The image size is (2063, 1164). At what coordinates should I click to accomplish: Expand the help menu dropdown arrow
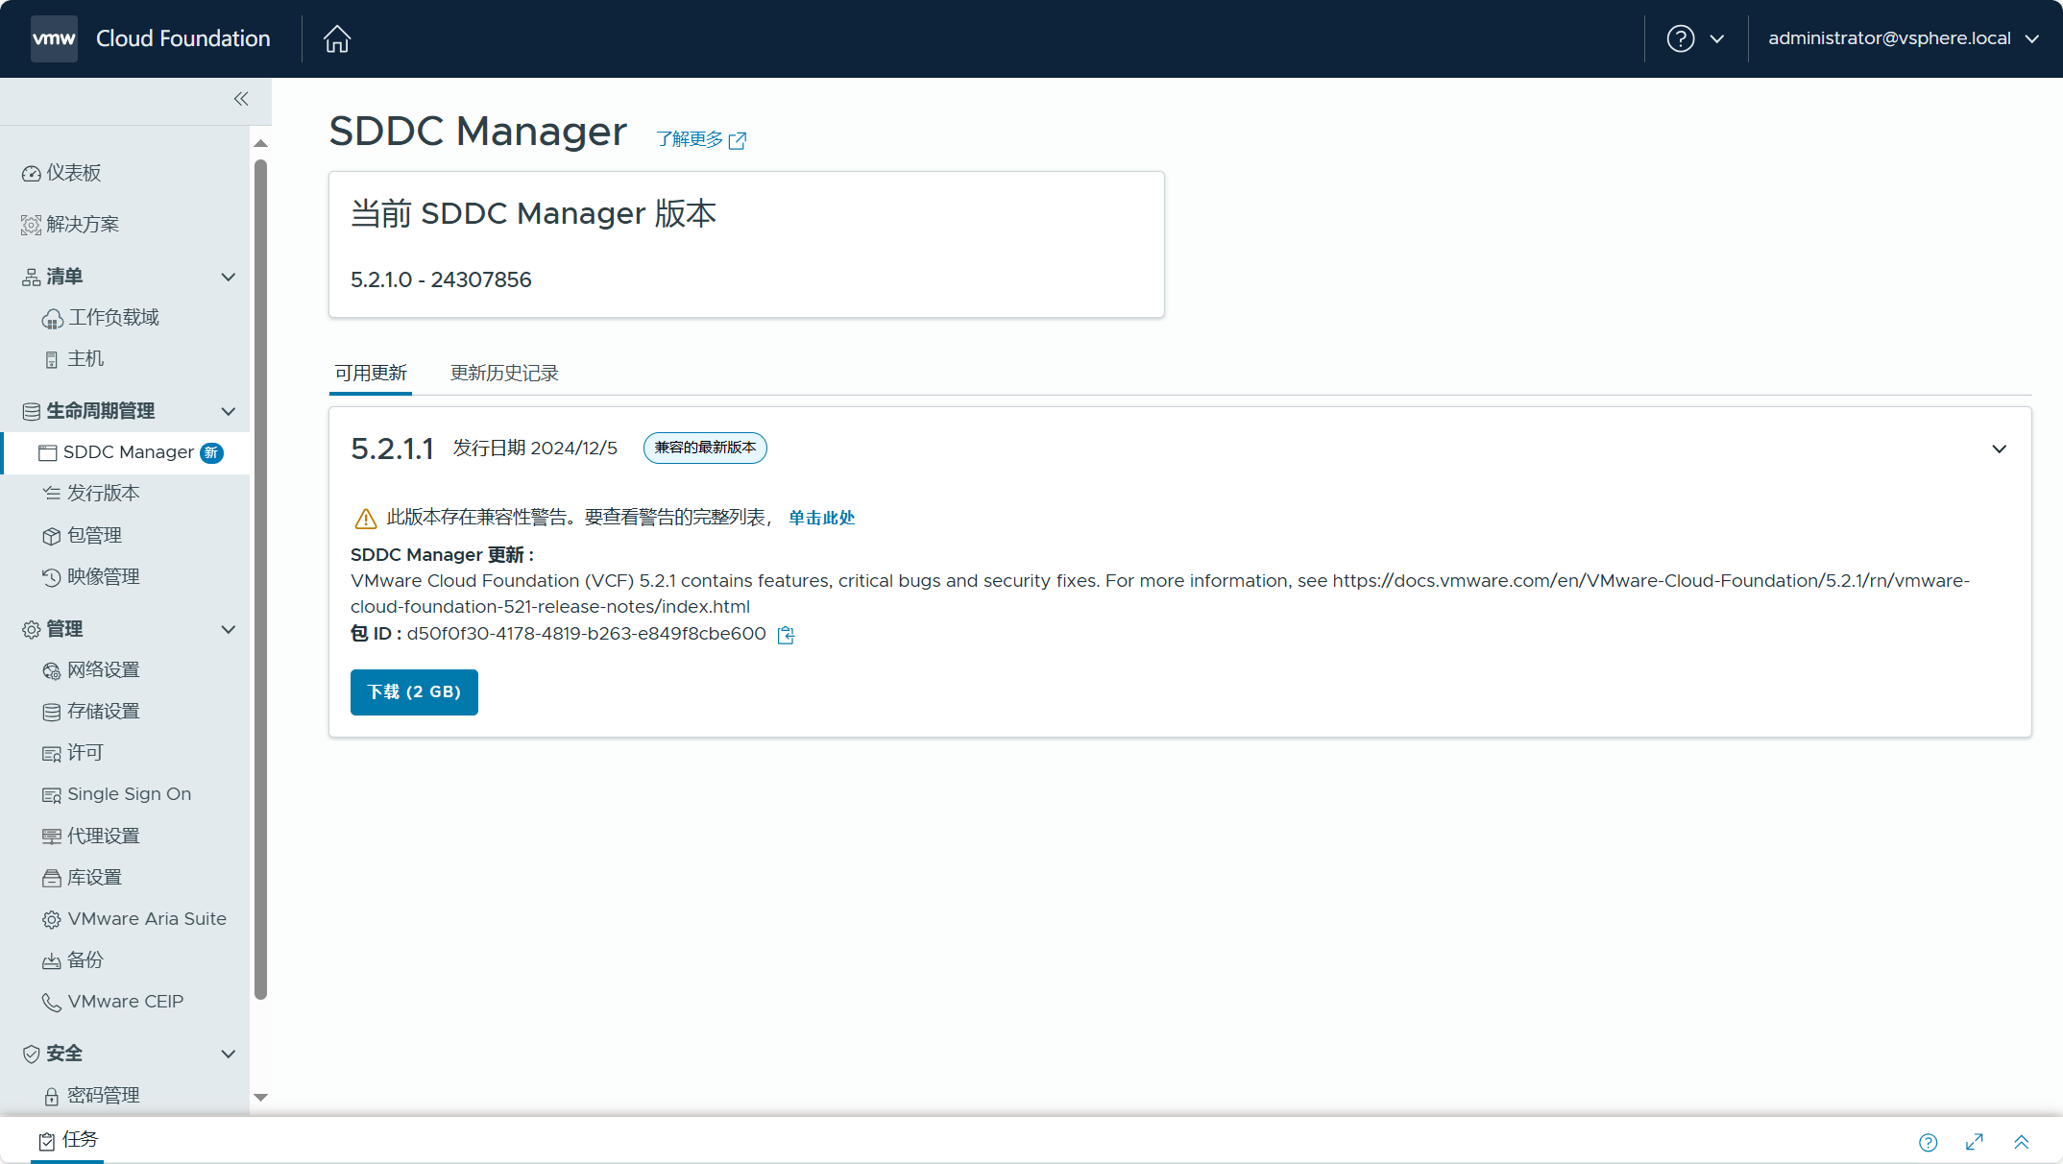tap(1717, 38)
